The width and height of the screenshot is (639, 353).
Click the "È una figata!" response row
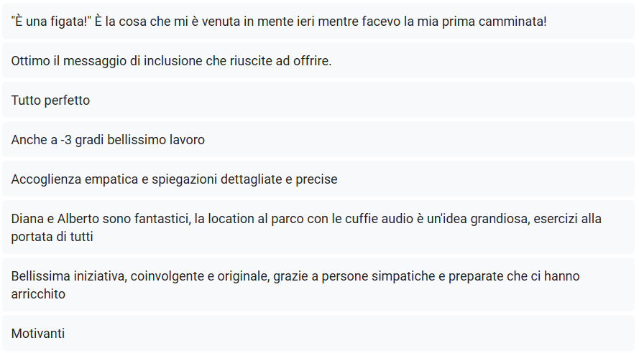click(319, 22)
